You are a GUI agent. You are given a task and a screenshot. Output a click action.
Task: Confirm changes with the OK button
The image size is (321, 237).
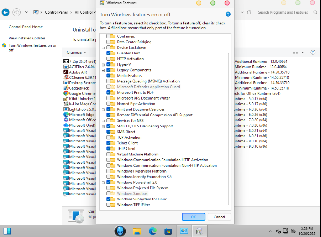point(193,217)
